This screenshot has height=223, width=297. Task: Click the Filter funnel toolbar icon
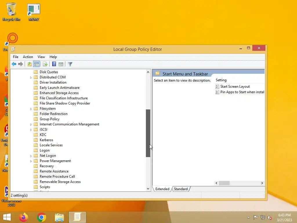70,64
